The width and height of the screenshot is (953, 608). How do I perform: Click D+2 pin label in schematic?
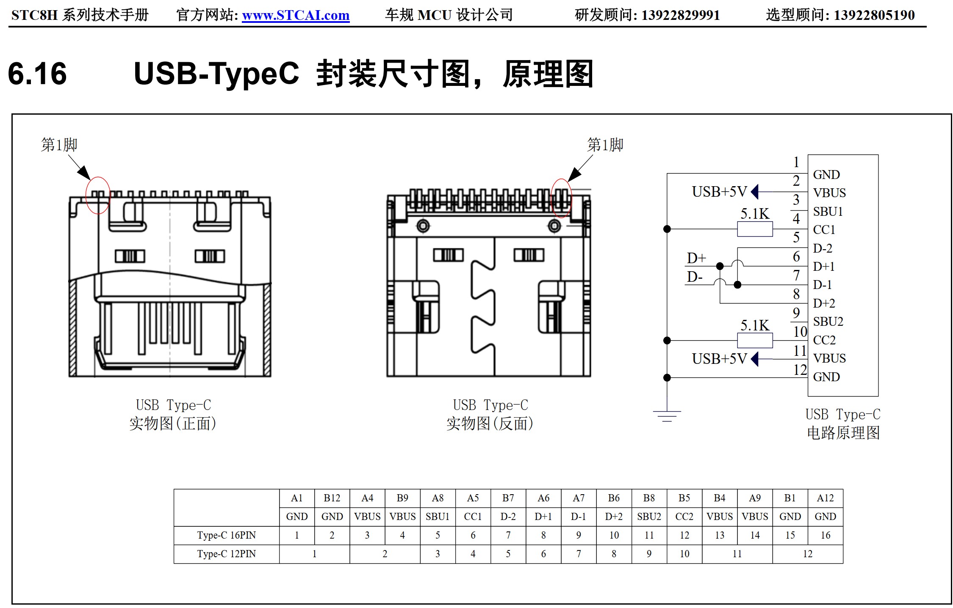click(824, 303)
